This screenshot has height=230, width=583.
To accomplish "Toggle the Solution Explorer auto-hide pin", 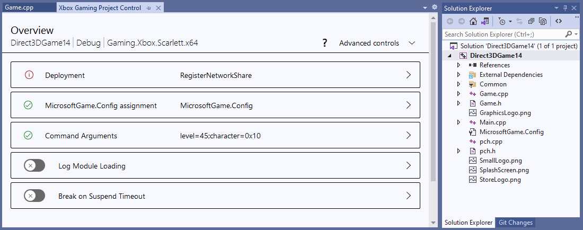I will pyautogui.click(x=565, y=8).
